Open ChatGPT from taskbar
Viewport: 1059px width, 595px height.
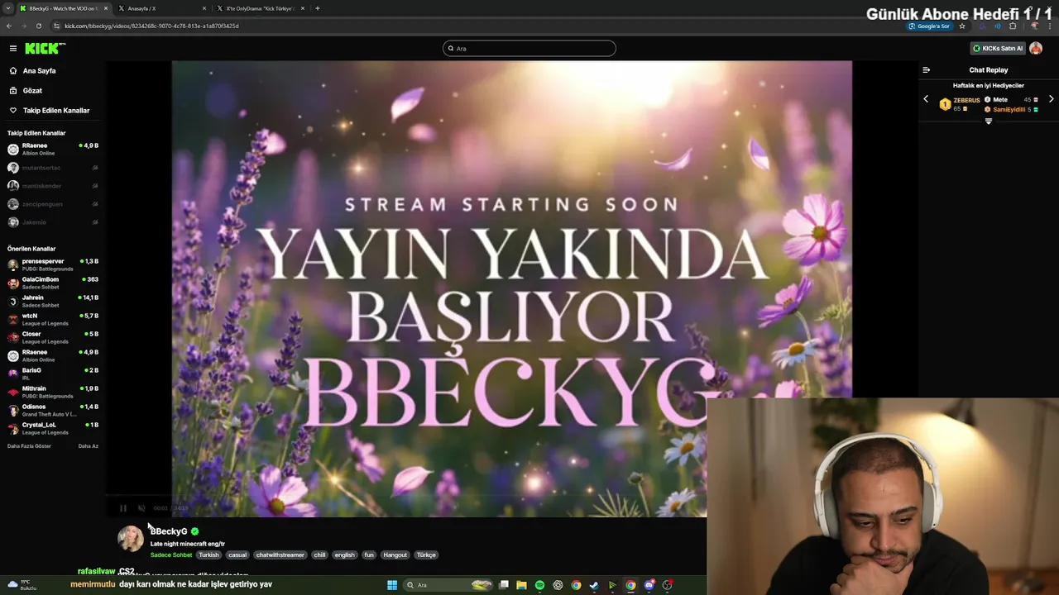coord(558,585)
